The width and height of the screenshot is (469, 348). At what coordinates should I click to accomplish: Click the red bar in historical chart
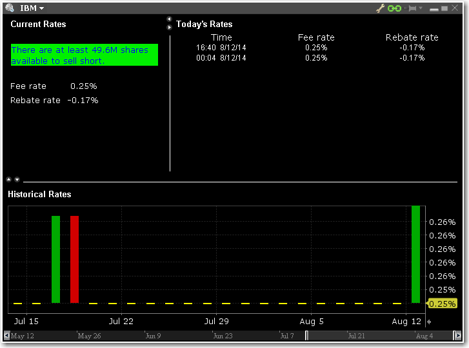pyautogui.click(x=74, y=259)
